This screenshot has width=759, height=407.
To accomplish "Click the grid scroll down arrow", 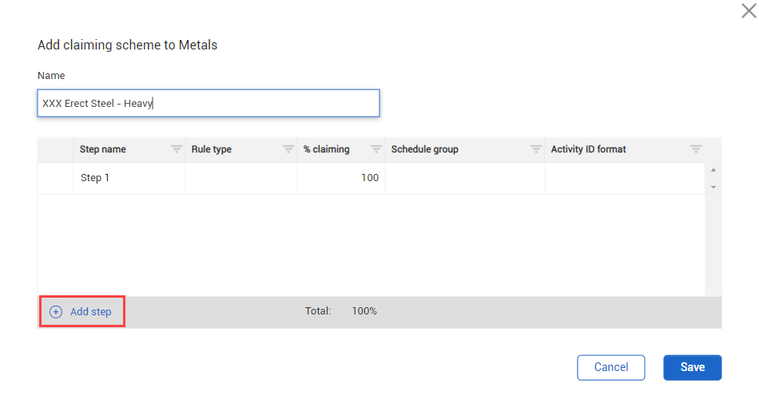I will (713, 187).
